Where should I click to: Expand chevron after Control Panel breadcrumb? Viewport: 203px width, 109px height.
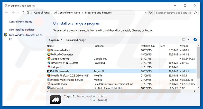52,13
